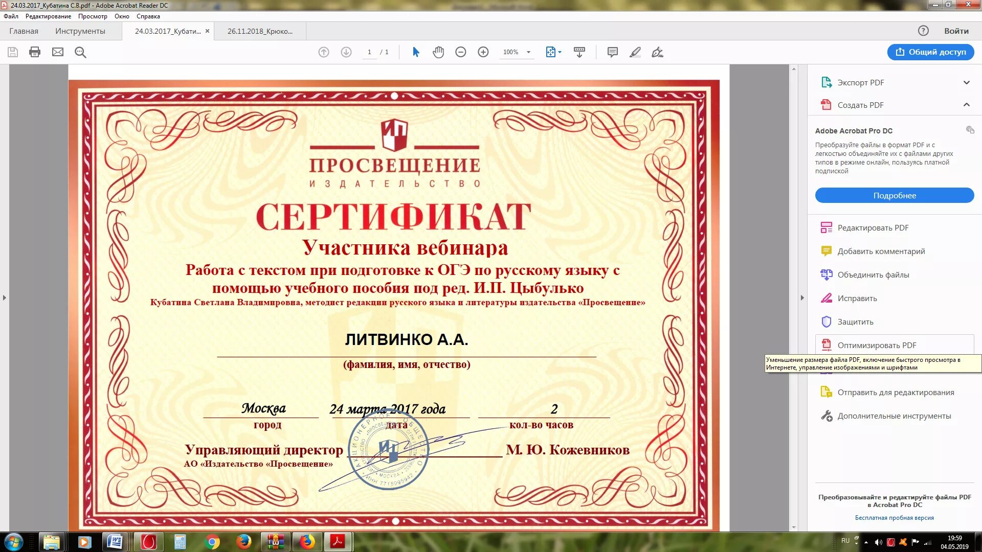Click the zoom out minus icon
This screenshot has height=552, width=982.
(460, 52)
